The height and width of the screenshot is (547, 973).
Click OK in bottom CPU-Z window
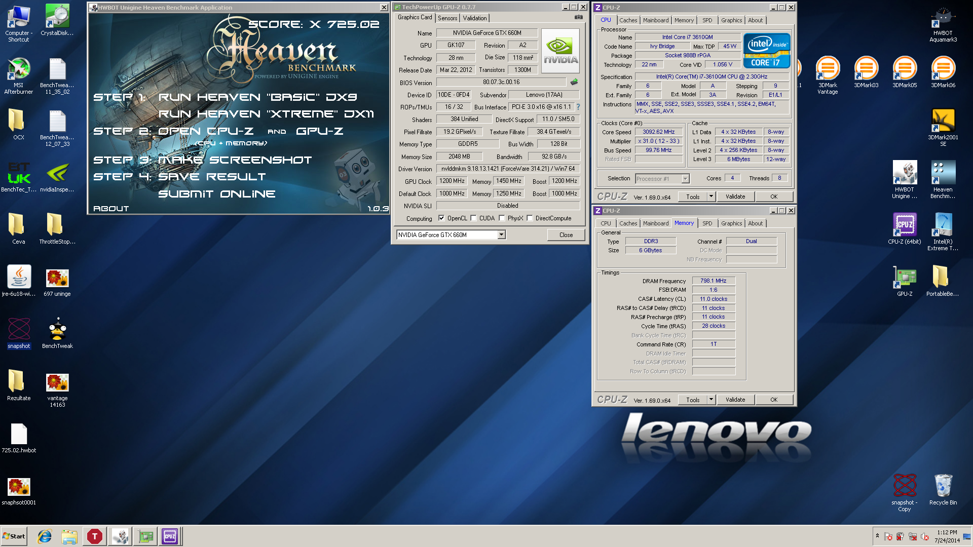774,400
